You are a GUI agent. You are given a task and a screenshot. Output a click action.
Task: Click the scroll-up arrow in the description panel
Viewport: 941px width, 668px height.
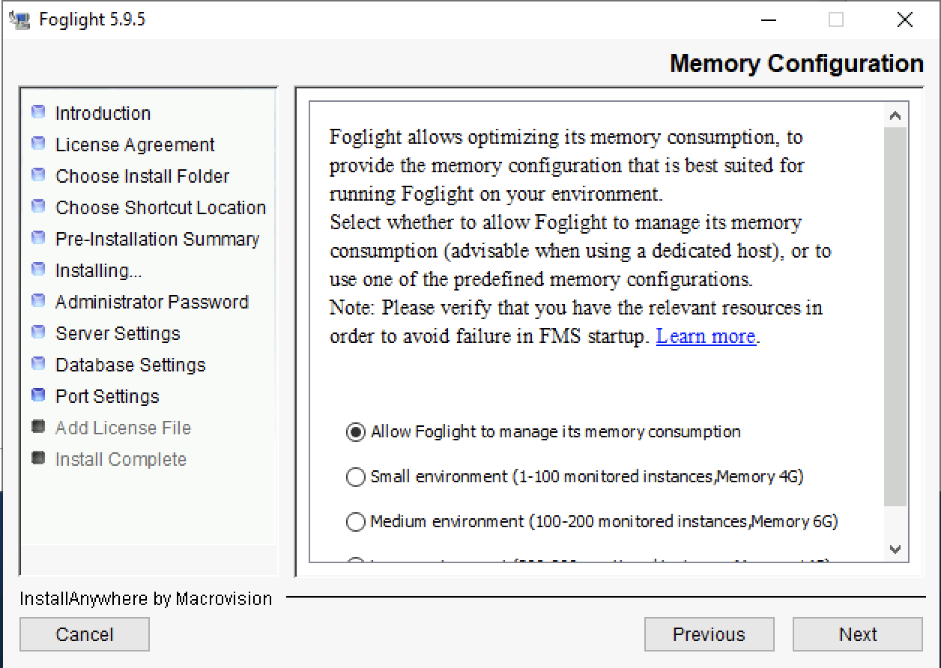tap(895, 115)
